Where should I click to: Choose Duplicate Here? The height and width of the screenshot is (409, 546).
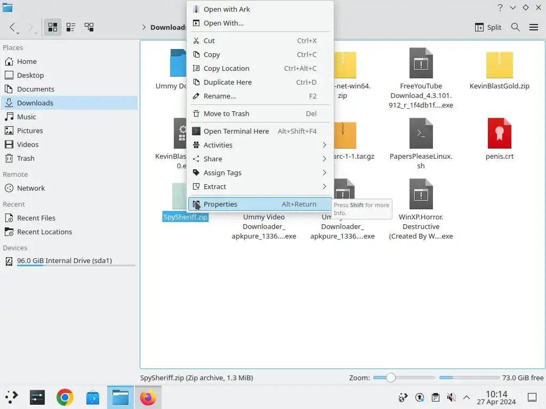(260, 83)
